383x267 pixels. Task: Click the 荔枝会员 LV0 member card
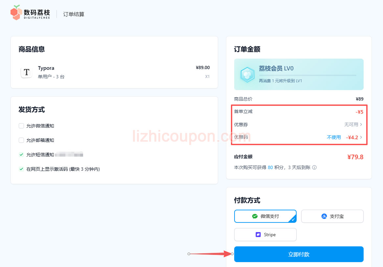(x=299, y=74)
